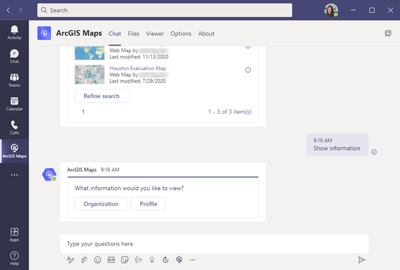This screenshot has height=270, width=400.
Task: Click the Refine search button
Action: click(101, 96)
